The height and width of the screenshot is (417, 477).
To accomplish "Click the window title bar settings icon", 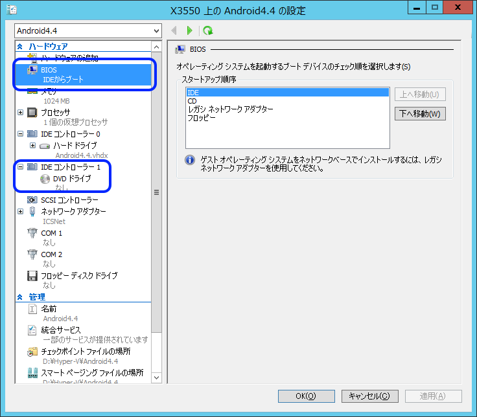I will pyautogui.click(x=12, y=10).
